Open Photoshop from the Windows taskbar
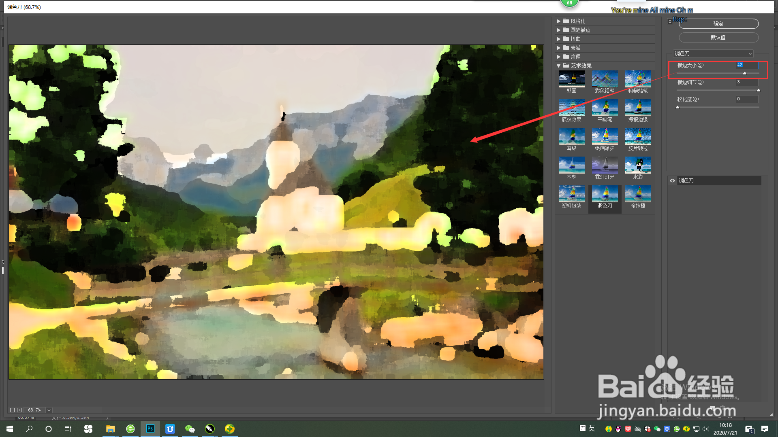The image size is (778, 437). 150,429
